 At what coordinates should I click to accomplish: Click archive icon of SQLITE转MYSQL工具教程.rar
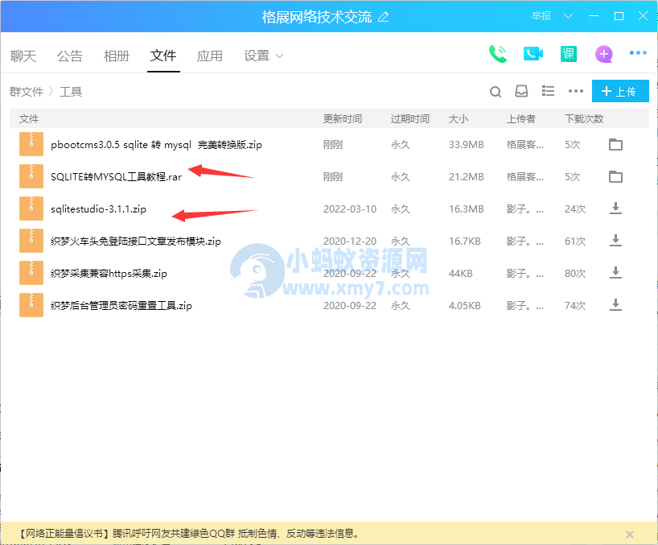click(31, 176)
